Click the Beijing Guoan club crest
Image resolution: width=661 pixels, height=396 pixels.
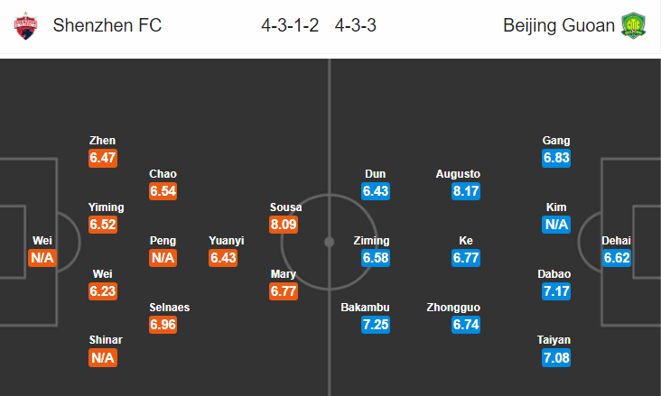[633, 25]
